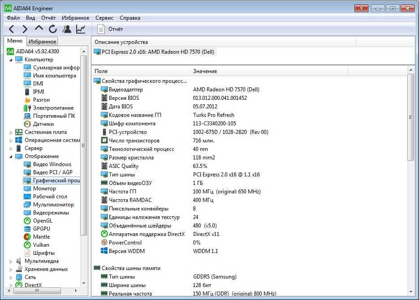Click the PCI-устройство row icon
This screenshot has width=419, height=300.
coord(104,132)
